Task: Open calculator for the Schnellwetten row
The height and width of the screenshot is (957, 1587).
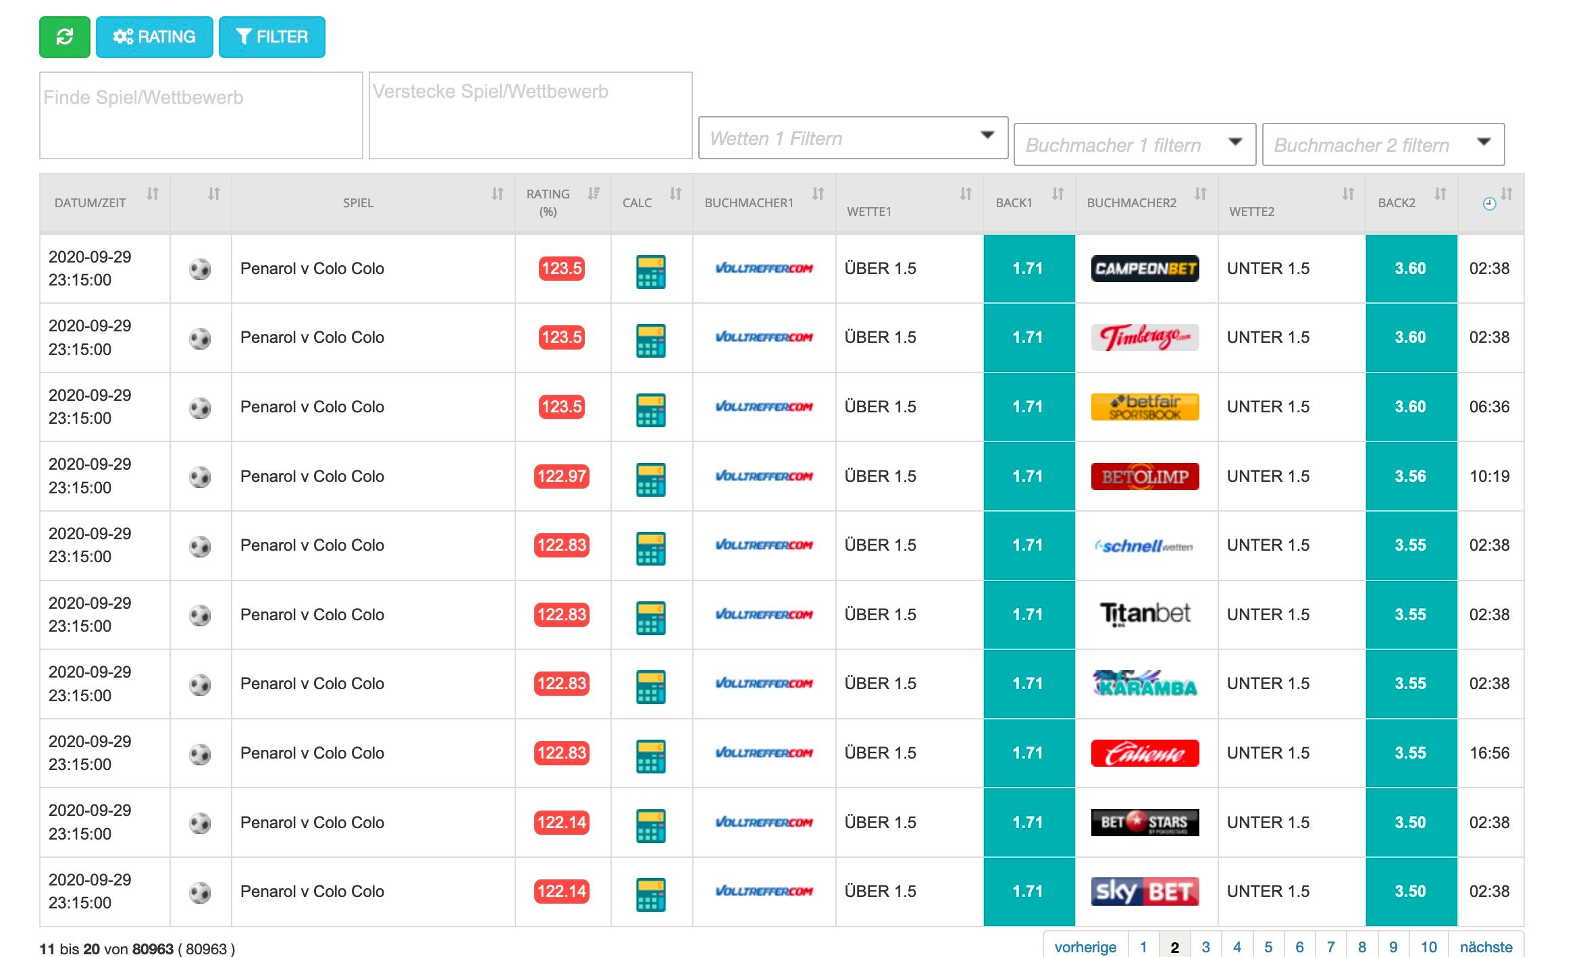Action: pos(651,548)
